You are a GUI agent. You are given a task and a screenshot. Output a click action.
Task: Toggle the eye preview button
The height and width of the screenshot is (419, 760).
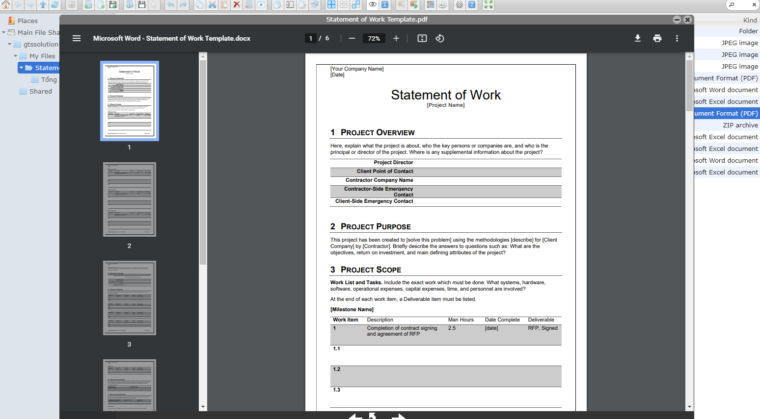pyautogui.click(x=373, y=5)
